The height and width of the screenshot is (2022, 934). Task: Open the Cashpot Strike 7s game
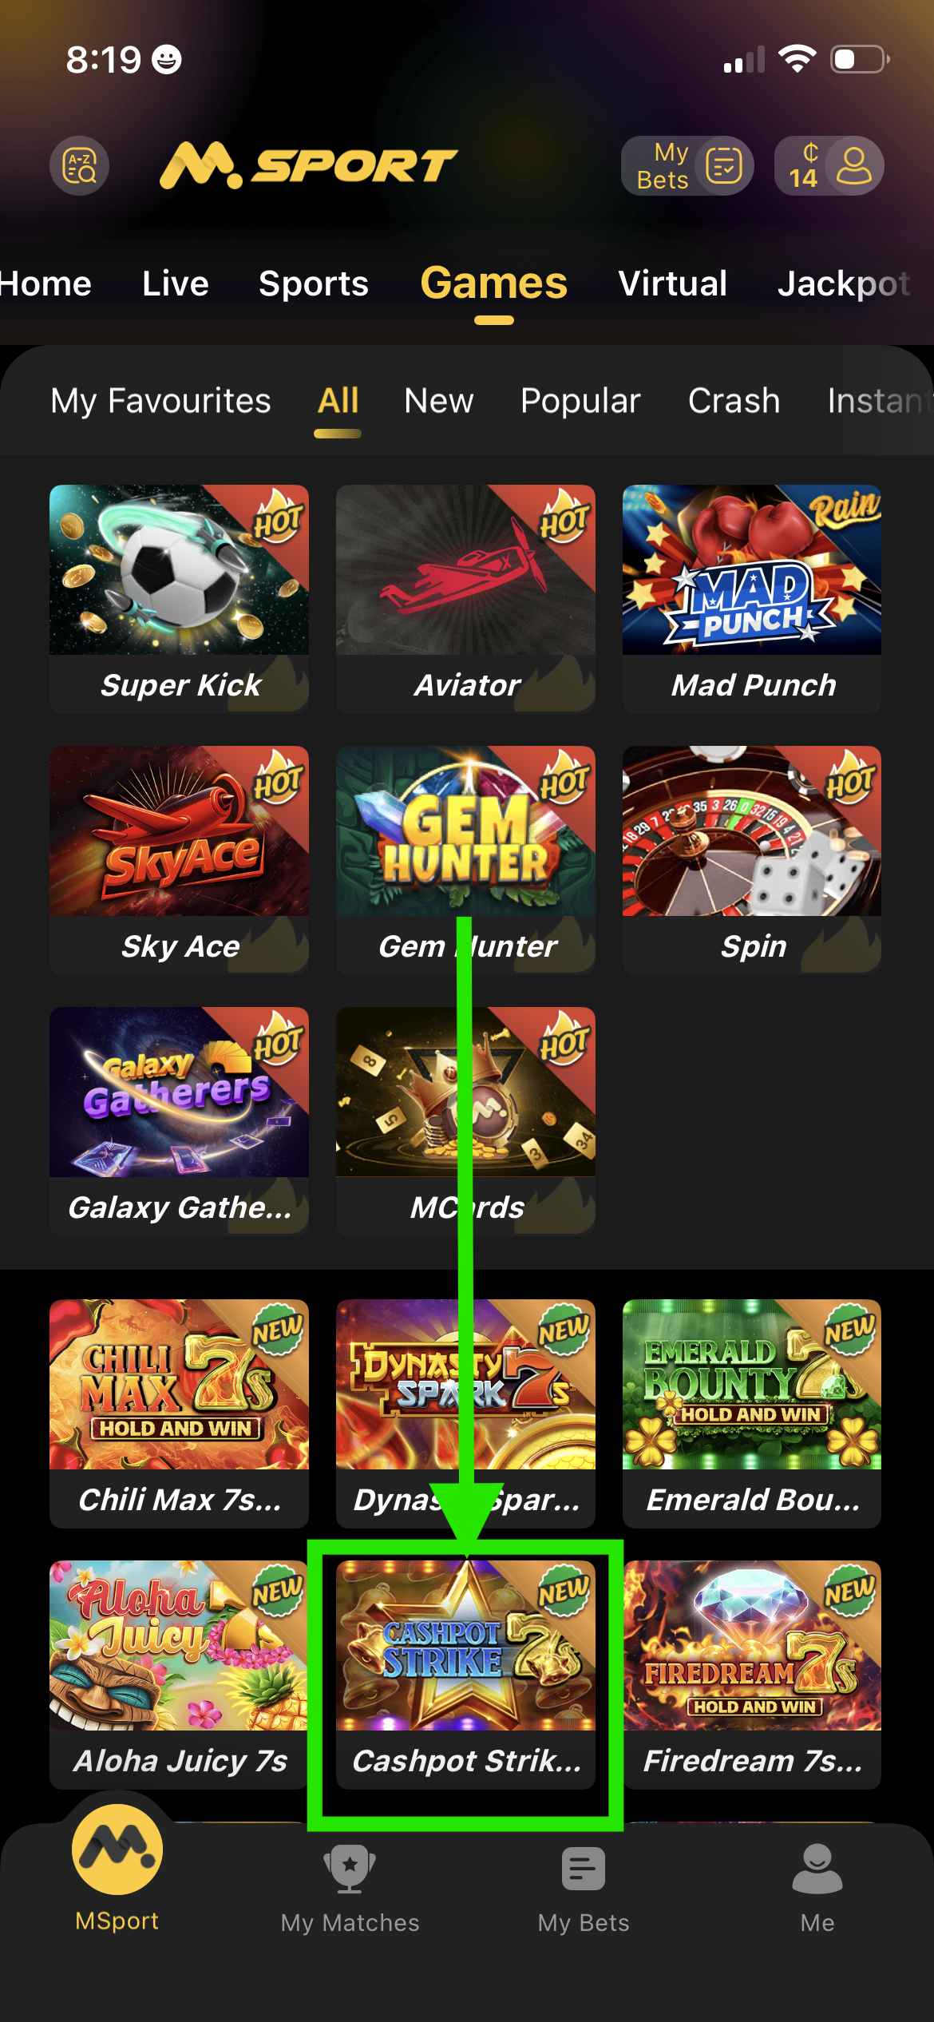click(x=465, y=1675)
